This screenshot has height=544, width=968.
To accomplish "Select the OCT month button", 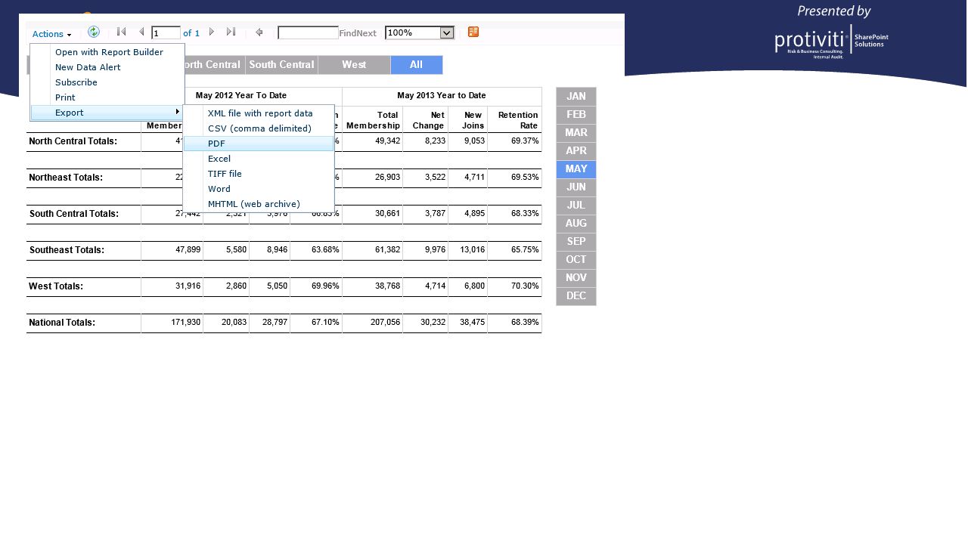I will coord(576,260).
